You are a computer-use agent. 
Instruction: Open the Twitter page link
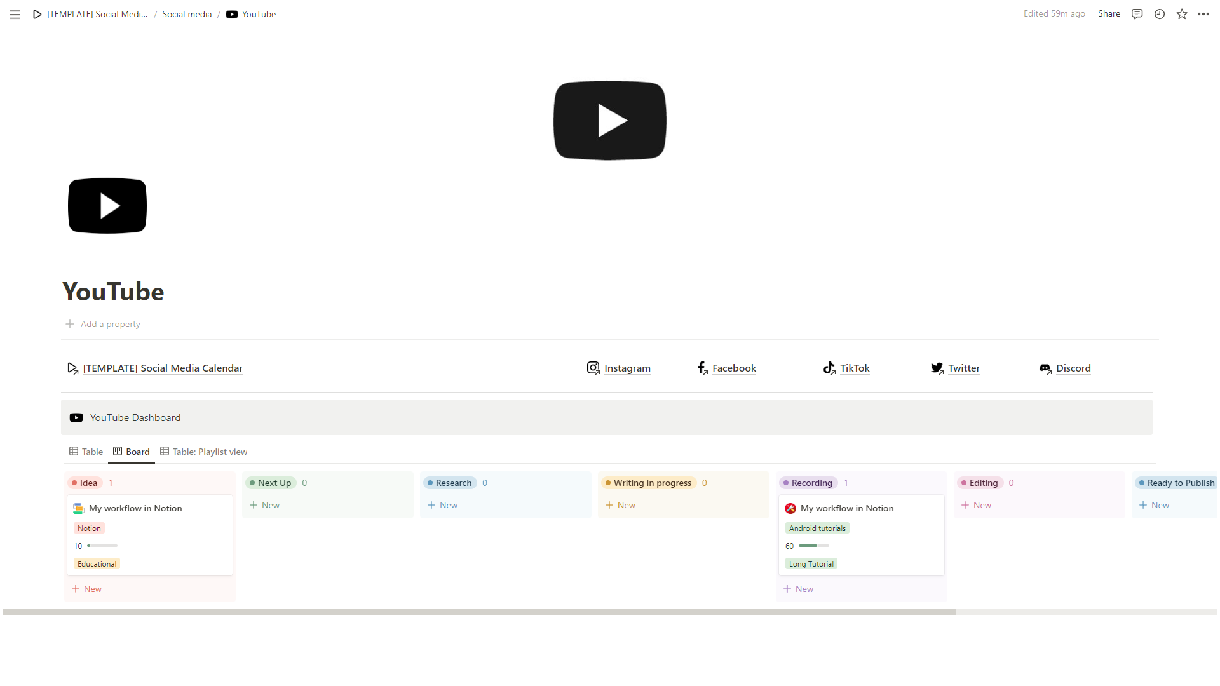964,368
